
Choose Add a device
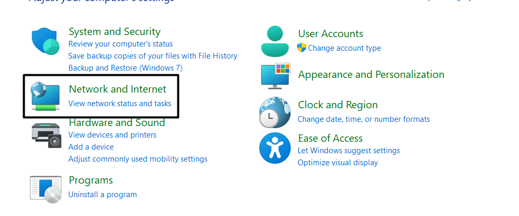click(91, 147)
